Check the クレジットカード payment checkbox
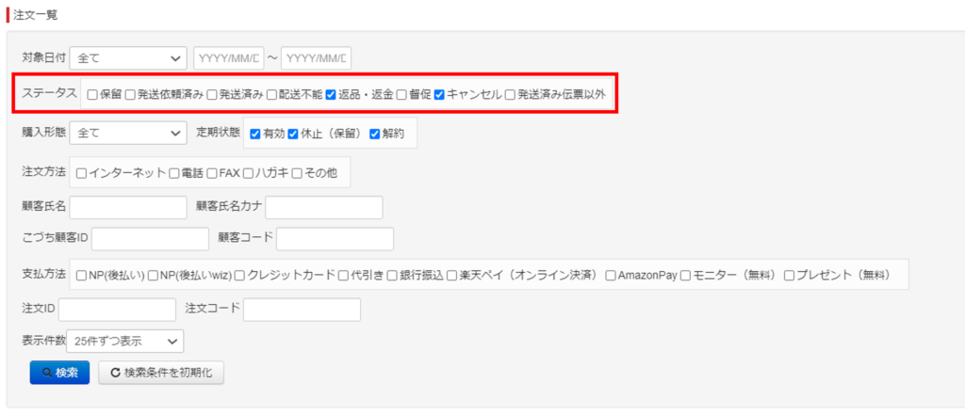Viewport: 965px width, 415px height. point(240,275)
